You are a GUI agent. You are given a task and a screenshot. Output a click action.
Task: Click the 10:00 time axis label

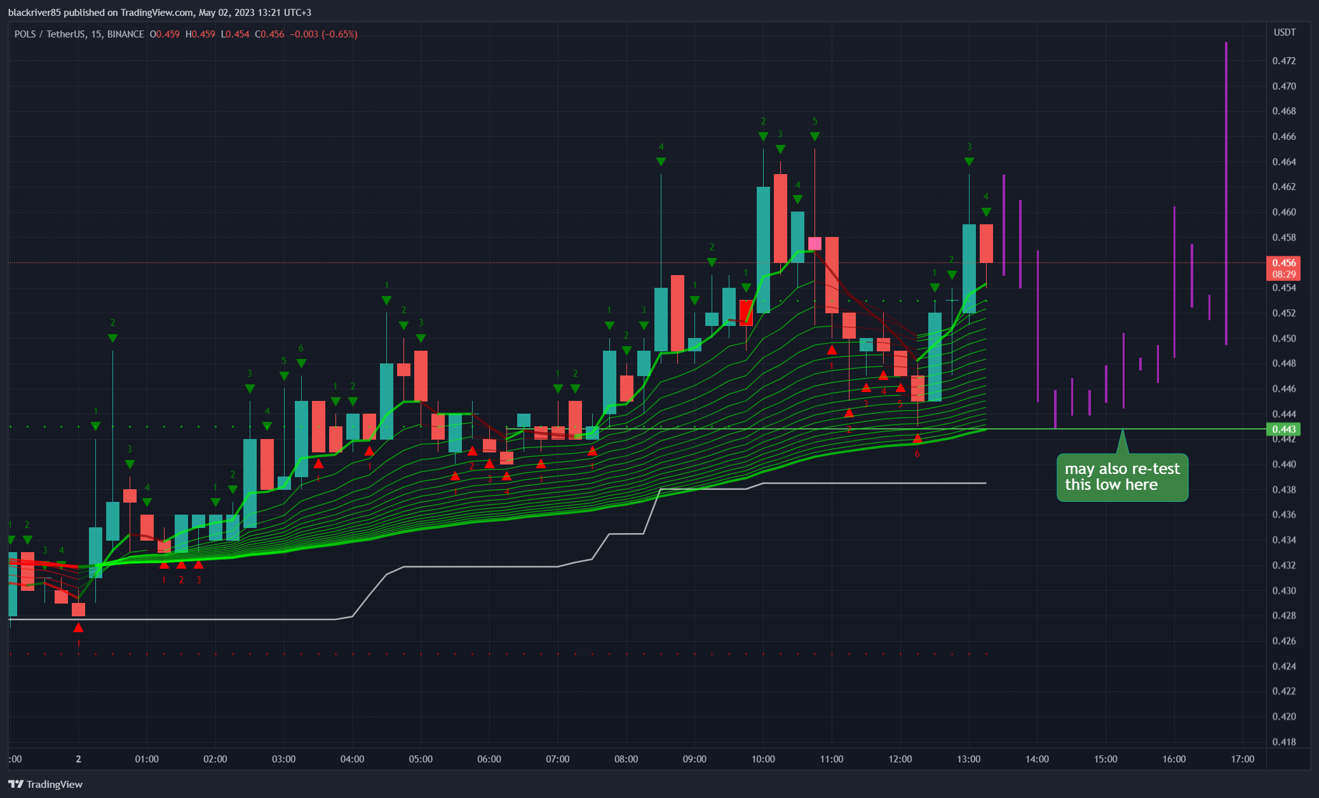click(x=763, y=759)
